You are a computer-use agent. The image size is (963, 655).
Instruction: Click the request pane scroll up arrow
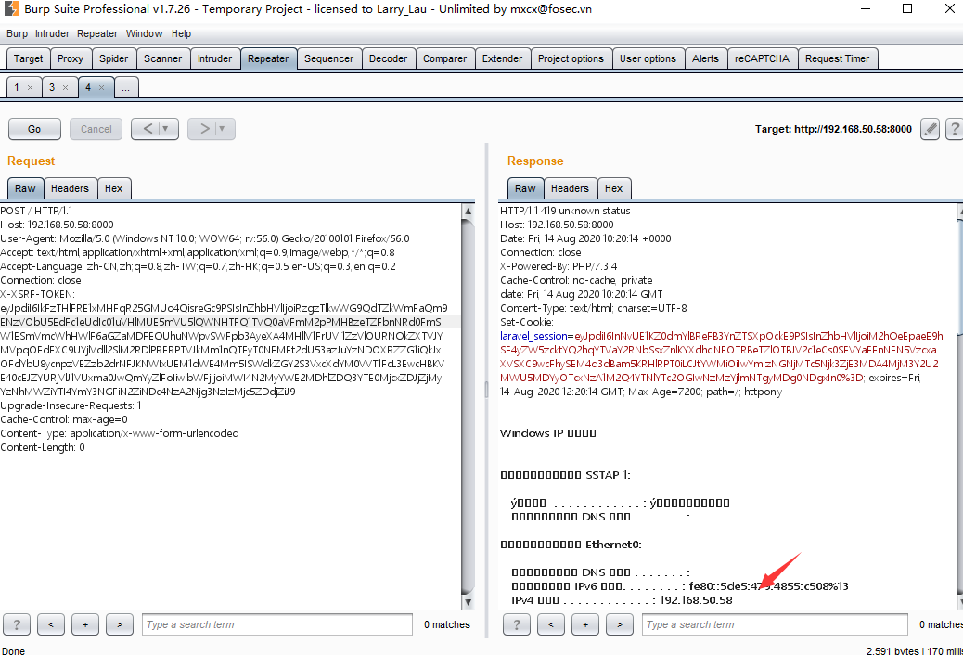(468, 211)
